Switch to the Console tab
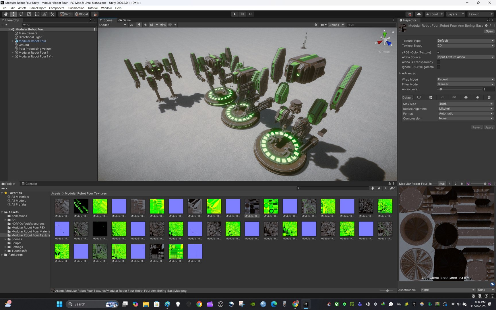The image size is (496, 310). click(29, 184)
